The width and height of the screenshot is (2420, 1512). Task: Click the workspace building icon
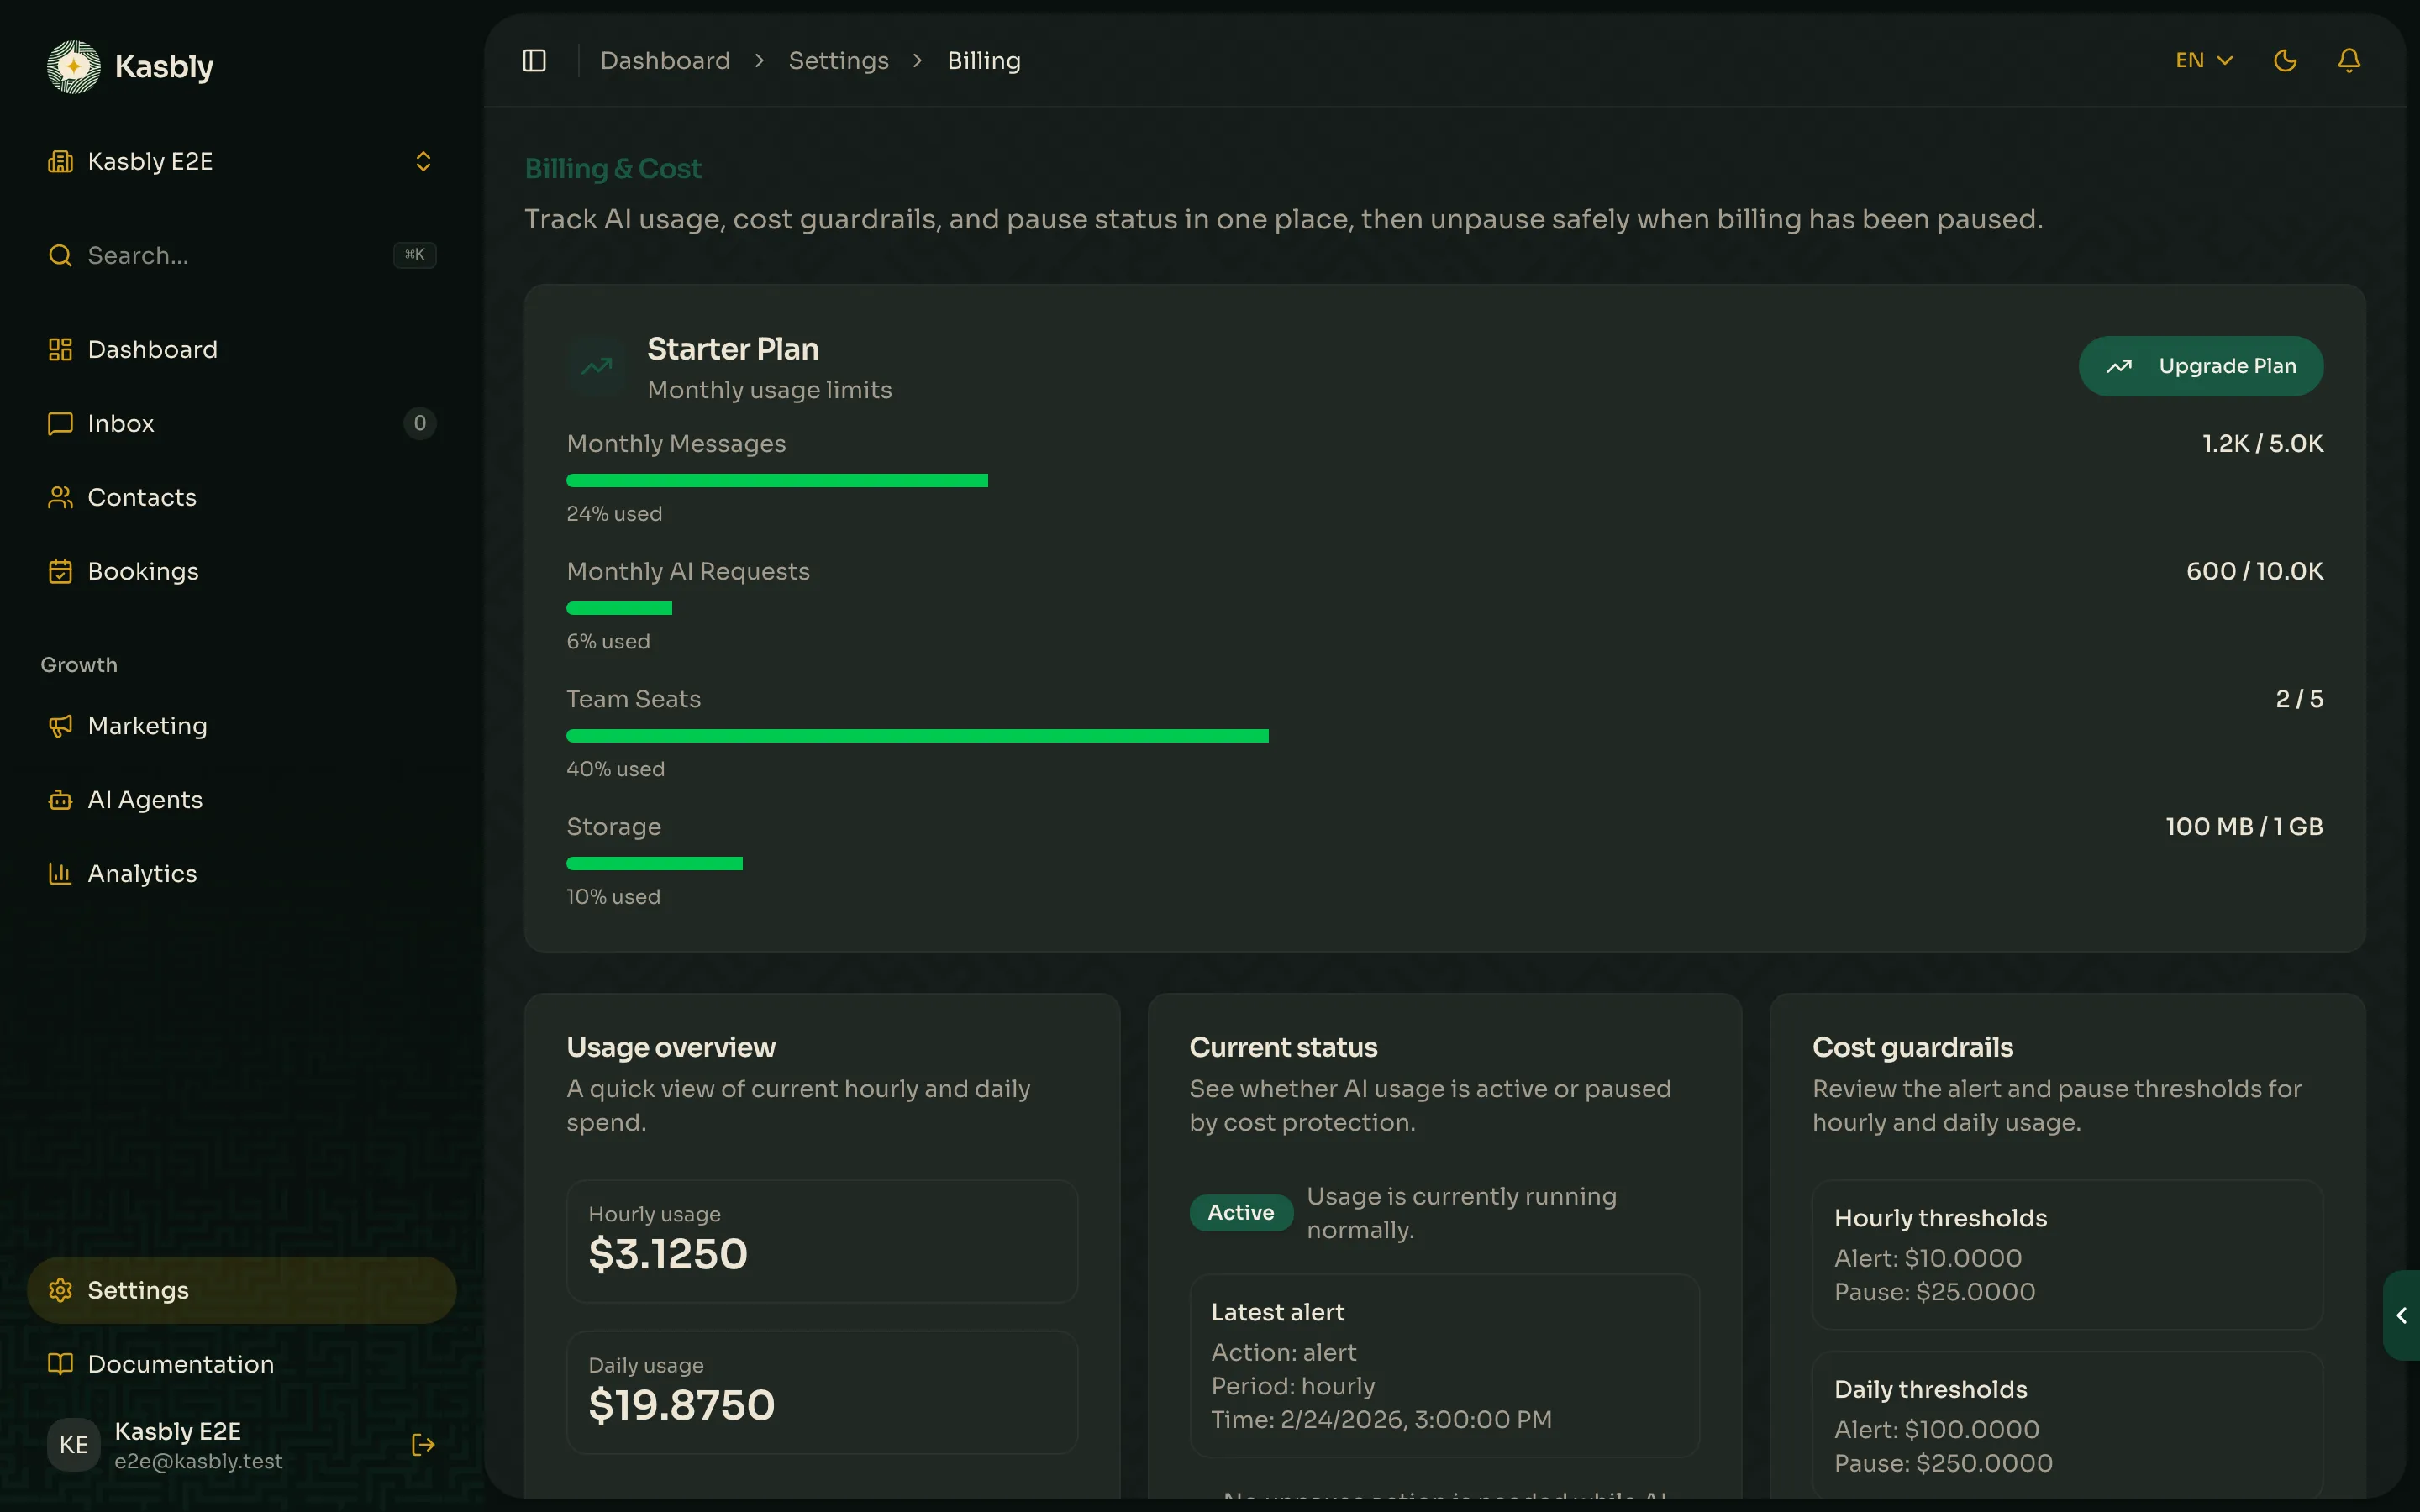coord(60,161)
